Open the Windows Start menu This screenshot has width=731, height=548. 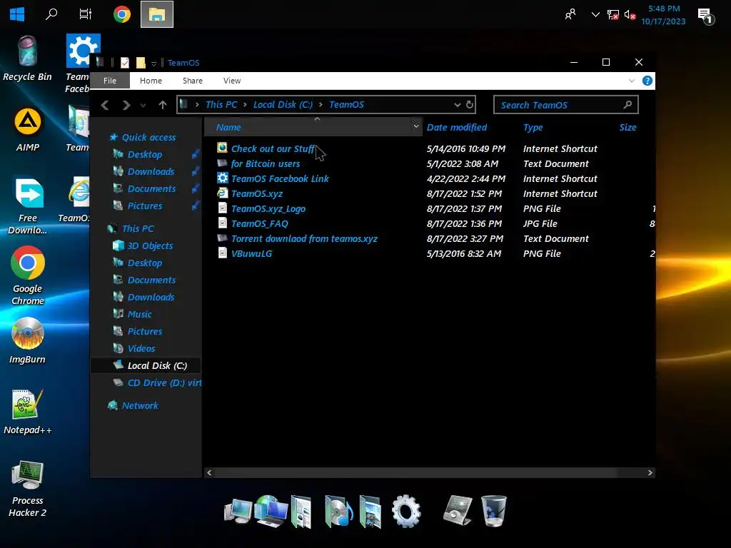point(17,14)
